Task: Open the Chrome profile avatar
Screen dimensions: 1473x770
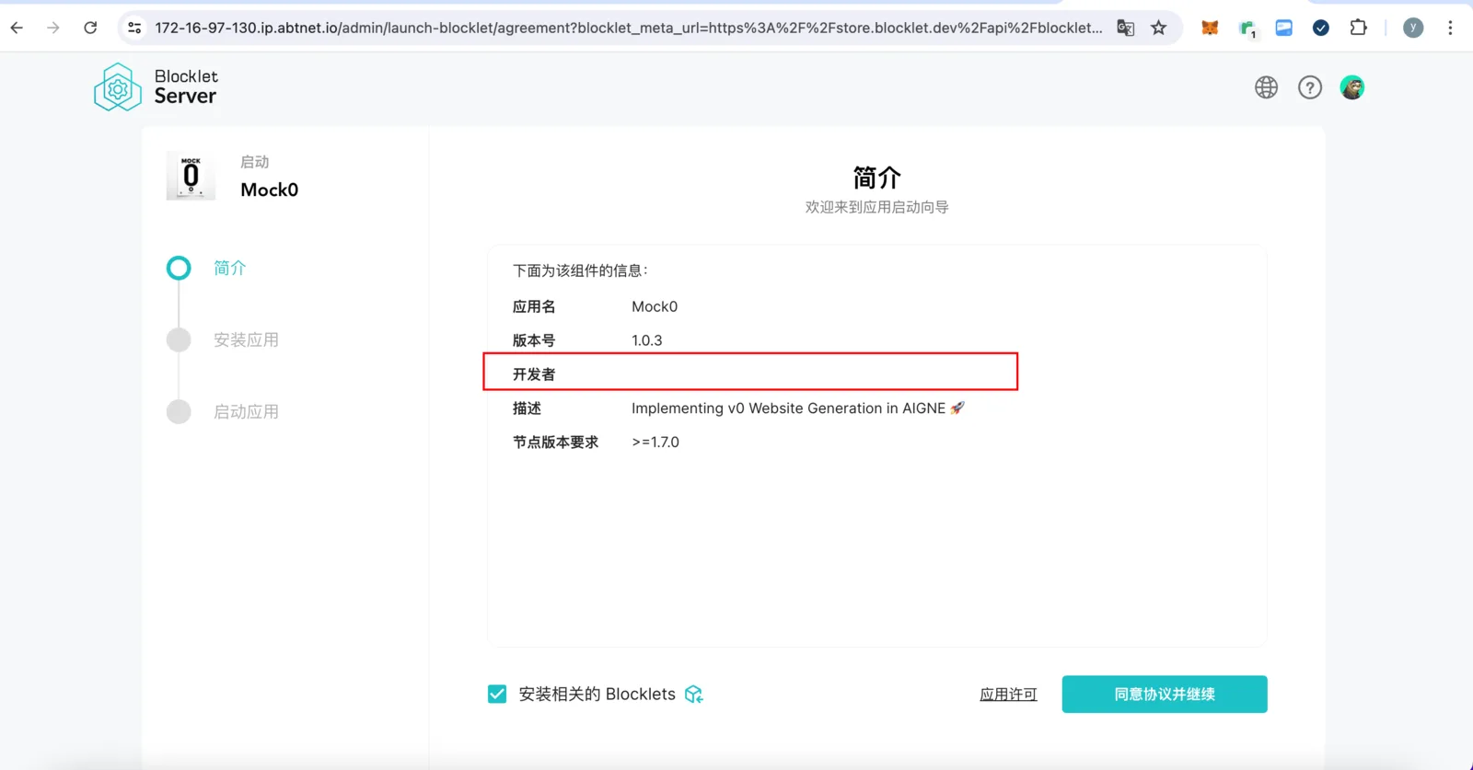Action: (x=1413, y=28)
